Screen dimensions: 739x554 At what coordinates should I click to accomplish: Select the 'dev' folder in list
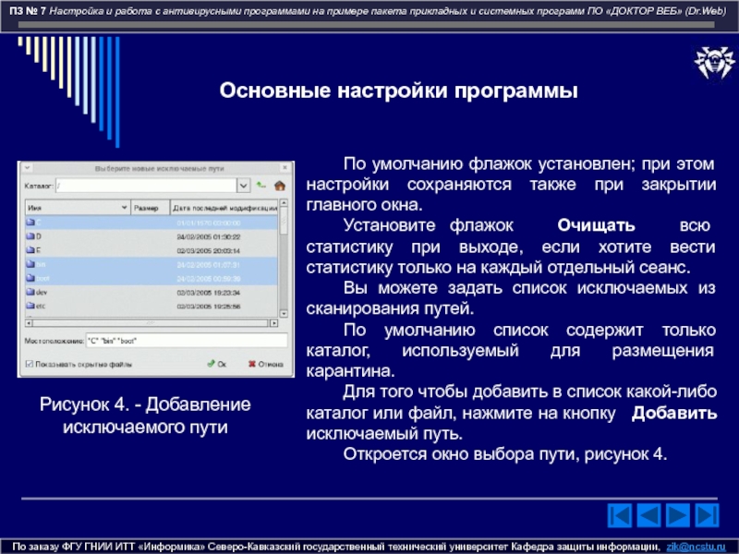click(x=40, y=290)
